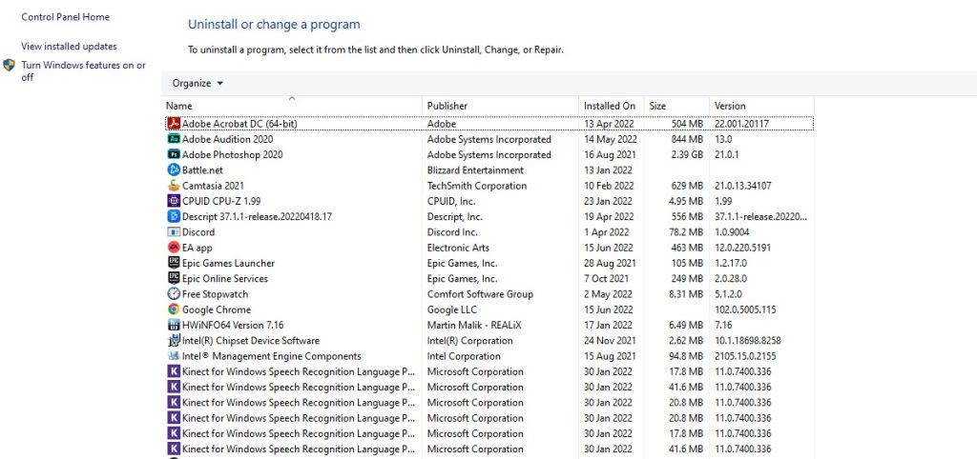Viewport: 977px width, 459px height.
Task: Select the Camtasia 2021 entry
Action: click(x=213, y=186)
